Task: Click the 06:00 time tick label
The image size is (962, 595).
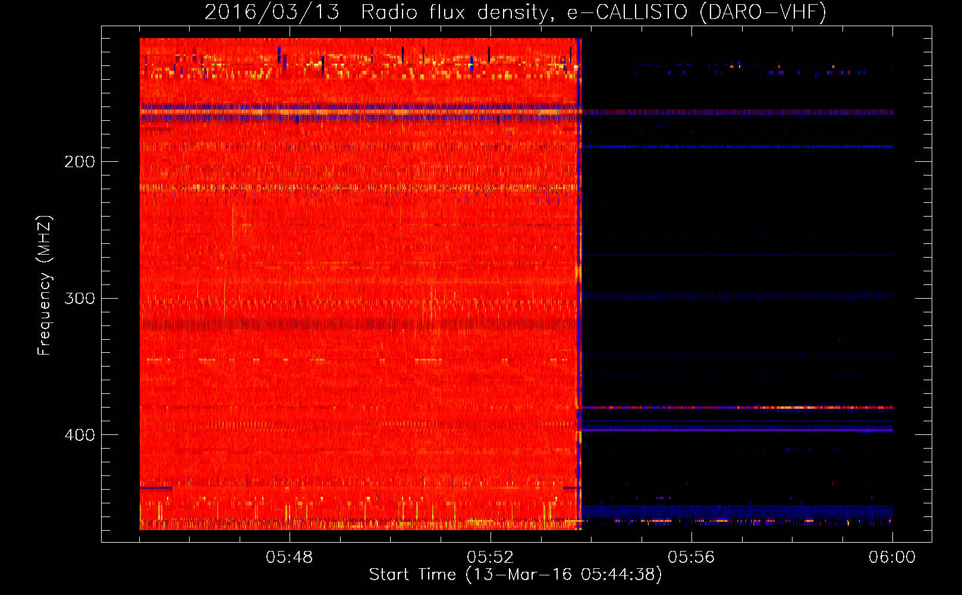Action: (892, 558)
